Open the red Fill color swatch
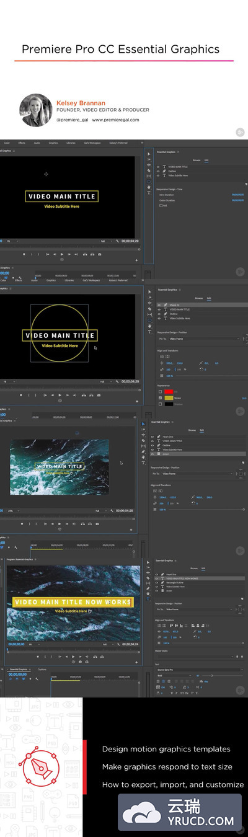Image resolution: width=248 pixels, height=837 pixels. click(x=169, y=392)
